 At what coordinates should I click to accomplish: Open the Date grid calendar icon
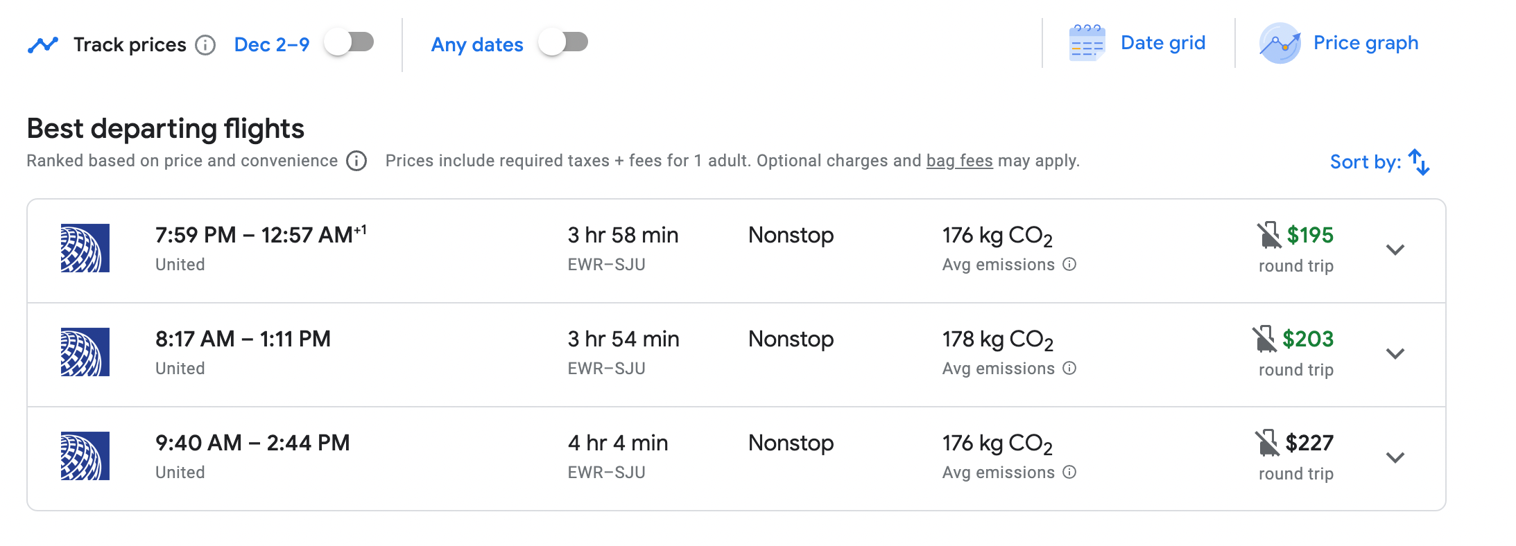pos(1086,43)
